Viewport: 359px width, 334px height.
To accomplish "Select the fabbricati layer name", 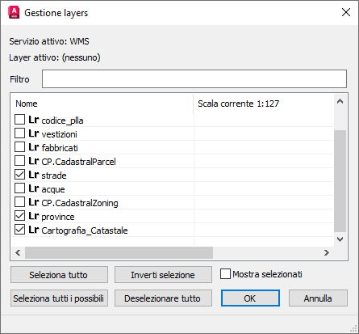I will (x=60, y=148).
